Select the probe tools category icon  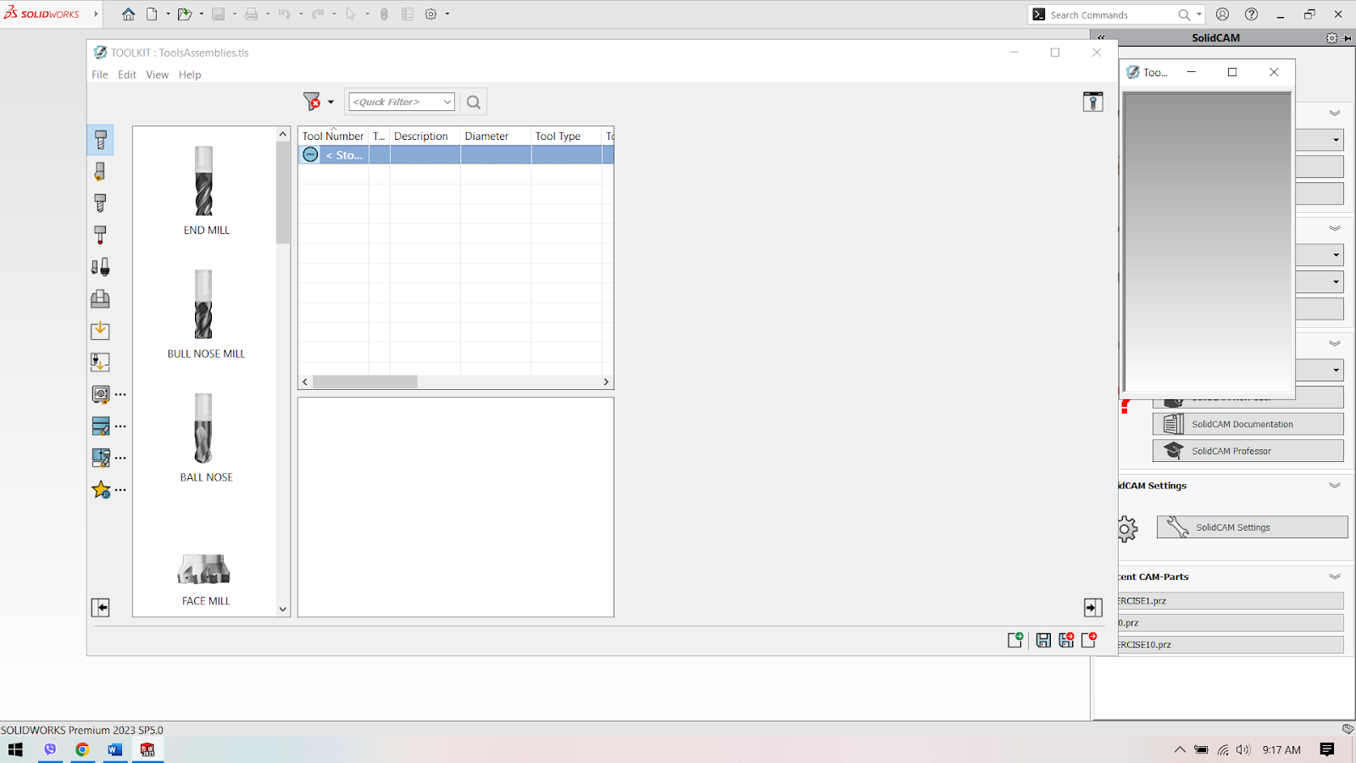tap(100, 235)
